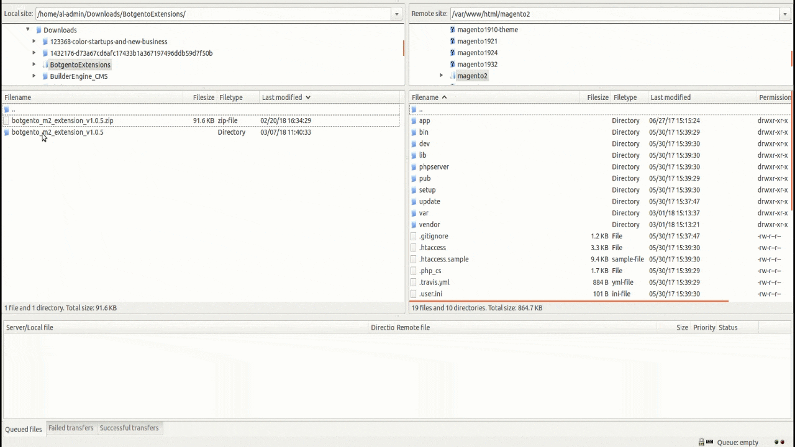Sort remote files by Permissions column
This screenshot has width=795, height=447.
point(775,97)
